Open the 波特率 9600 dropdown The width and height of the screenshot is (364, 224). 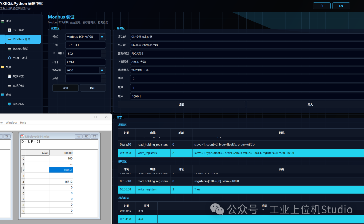coord(102,70)
